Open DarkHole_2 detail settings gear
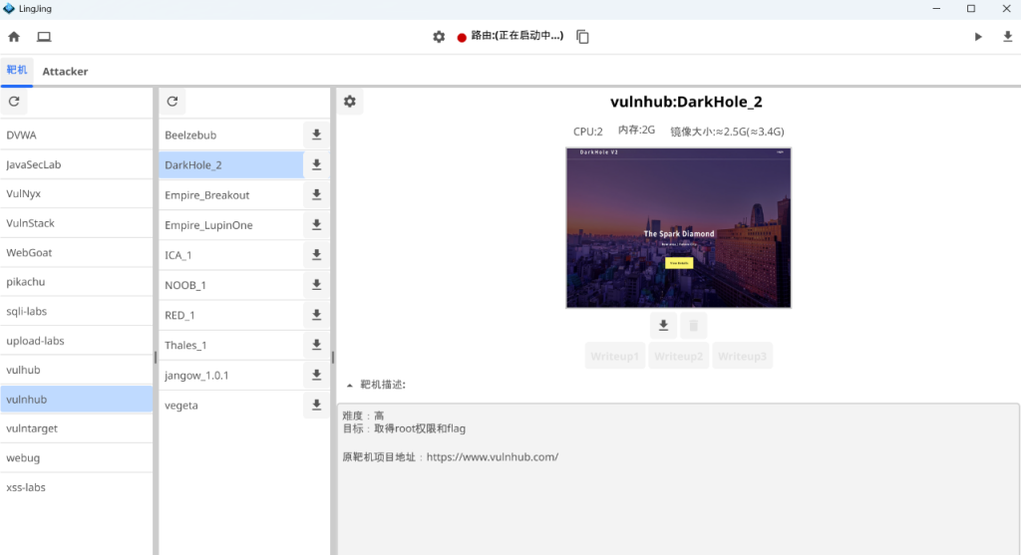 tap(350, 102)
